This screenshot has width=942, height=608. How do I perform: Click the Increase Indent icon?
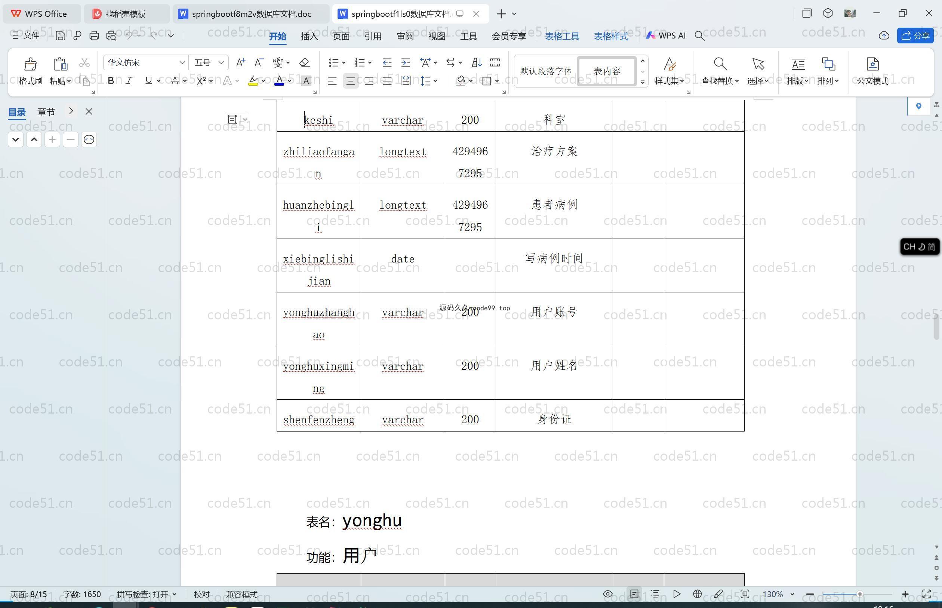click(405, 62)
